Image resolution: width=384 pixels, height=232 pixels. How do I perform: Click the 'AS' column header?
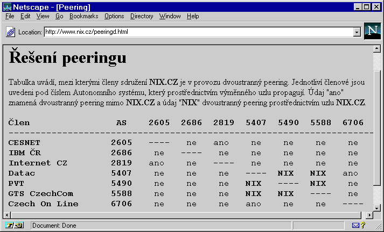(x=122, y=122)
